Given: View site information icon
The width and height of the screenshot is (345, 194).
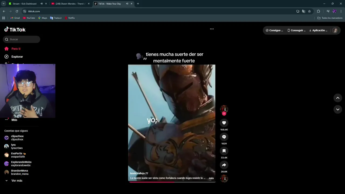Looking at the screenshot, I should click(25, 11).
